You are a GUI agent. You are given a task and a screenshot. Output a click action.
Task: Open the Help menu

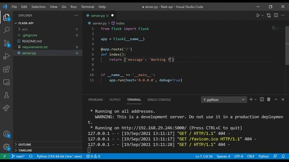tap(102, 7)
